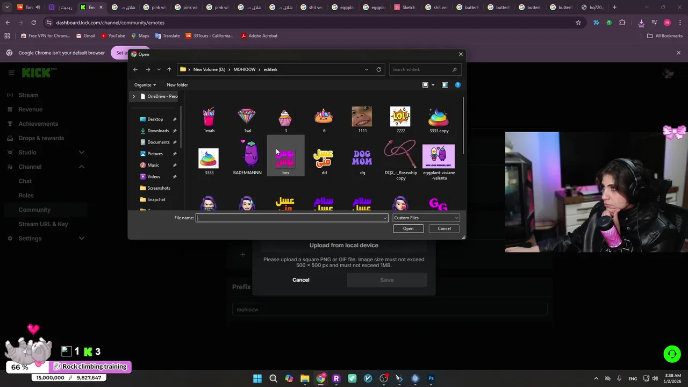Click the Open button
The height and width of the screenshot is (387, 688).
408,228
